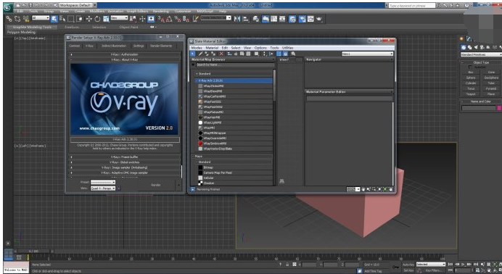Open the Rendering menu in the menu bar

tap(161, 11)
